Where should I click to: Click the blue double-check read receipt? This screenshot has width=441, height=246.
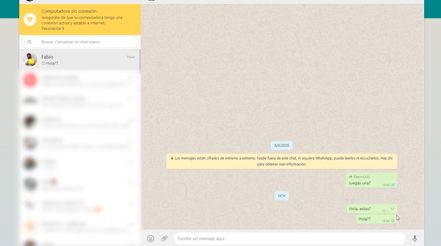click(x=393, y=185)
